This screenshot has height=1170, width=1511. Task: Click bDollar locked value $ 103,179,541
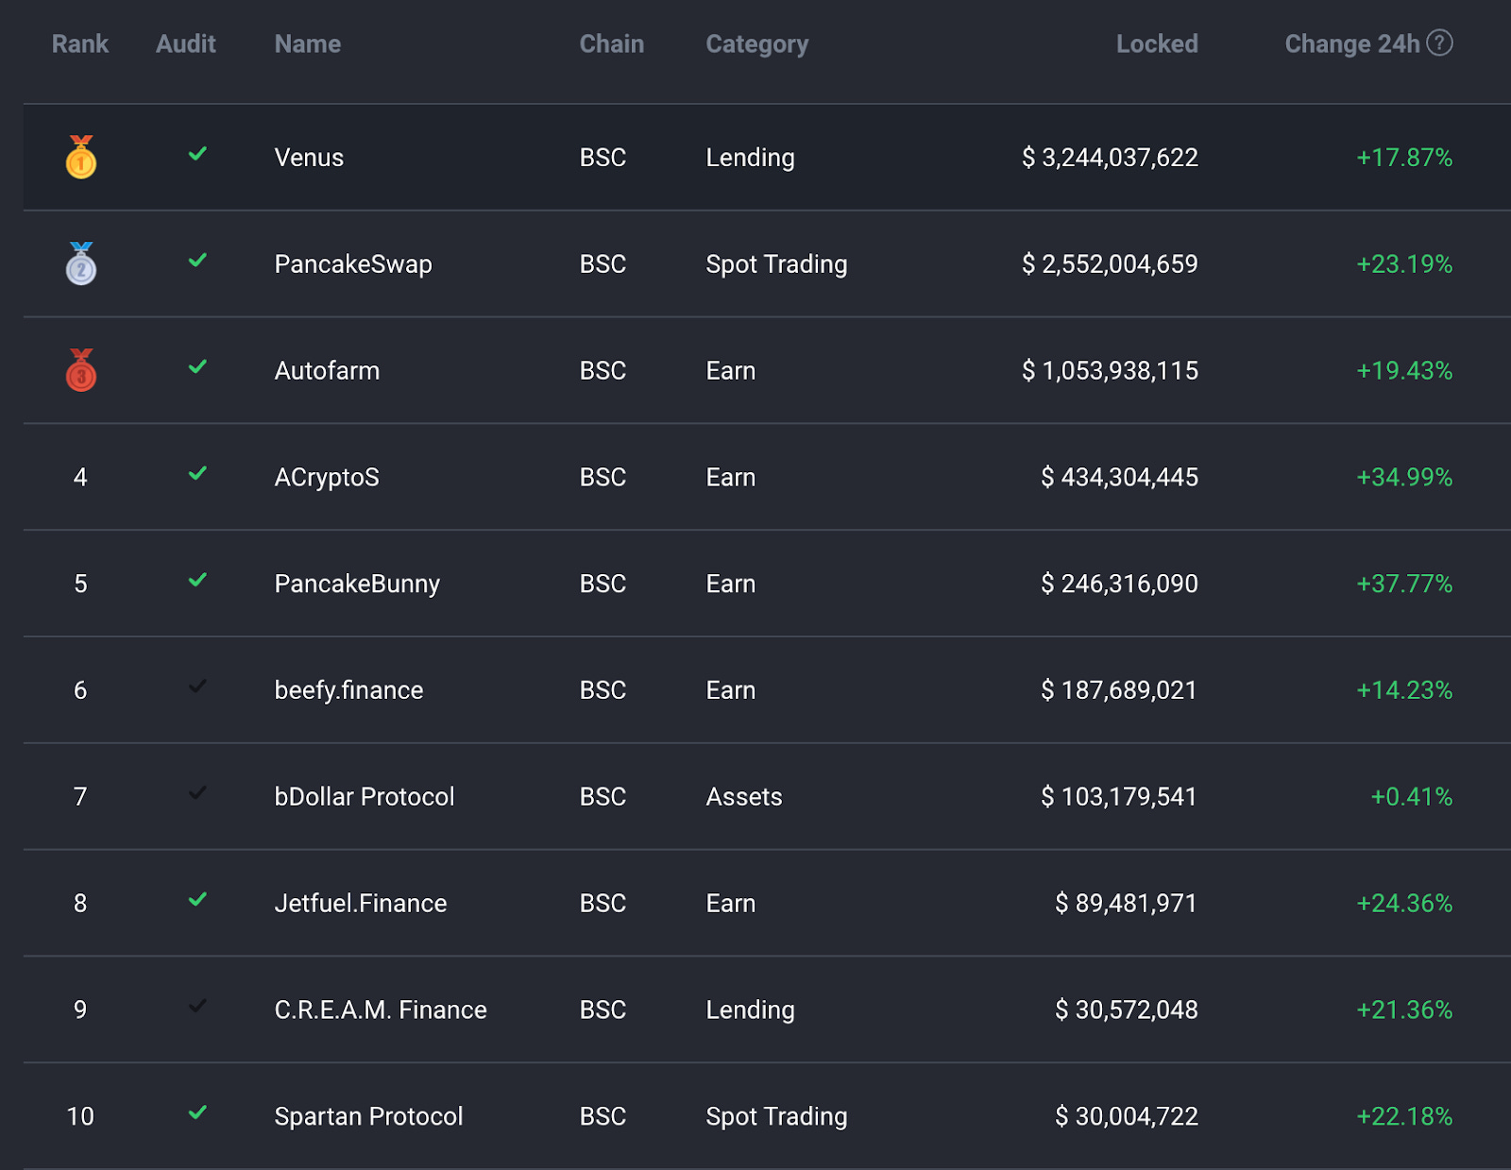[x=1119, y=797]
